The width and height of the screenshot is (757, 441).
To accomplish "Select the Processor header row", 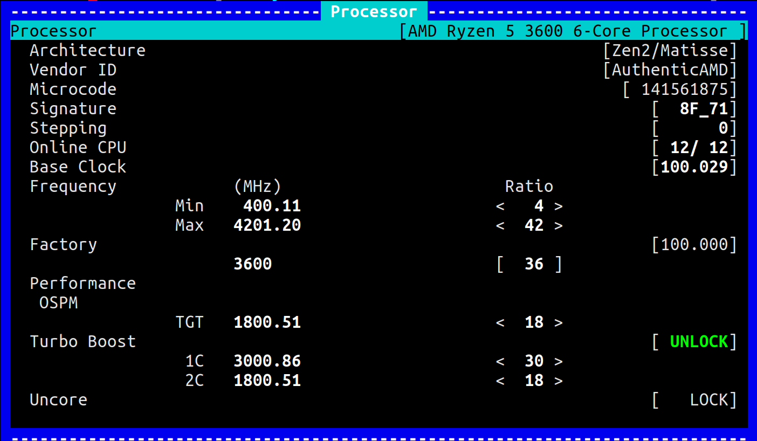I will 379,31.
